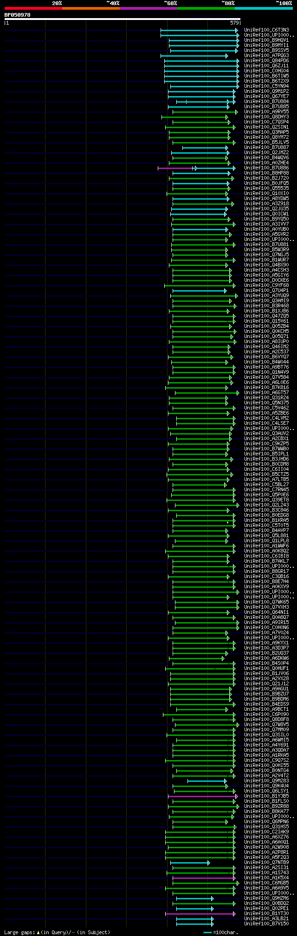The height and width of the screenshot is (936, 297).
Task: Select the UniRef100_B7U884 label
Action: (266, 102)
